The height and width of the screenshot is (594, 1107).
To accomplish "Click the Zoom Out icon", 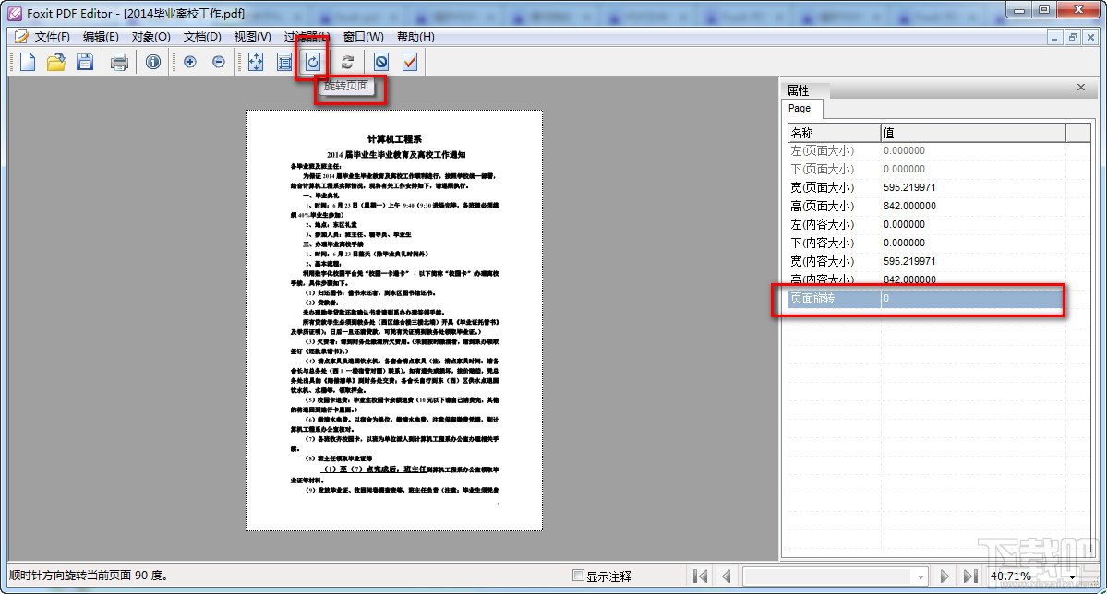I will (x=218, y=62).
